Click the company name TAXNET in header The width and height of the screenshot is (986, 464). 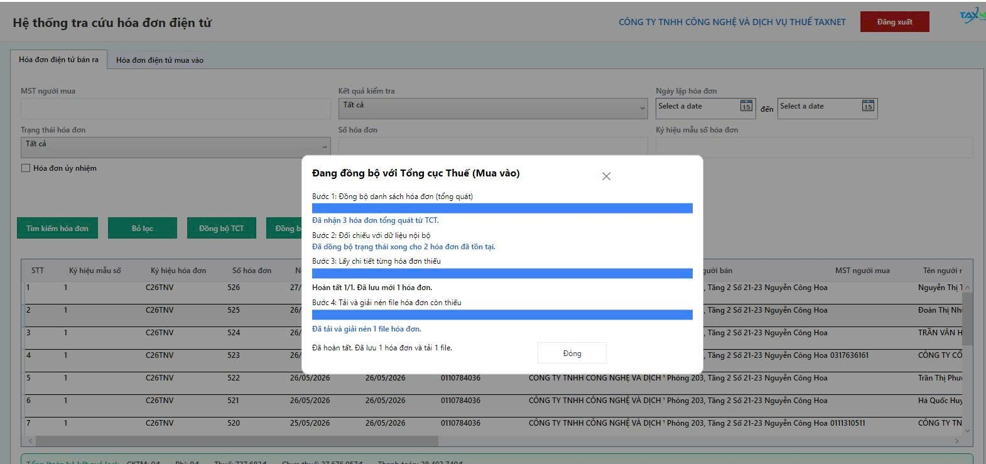pos(732,22)
